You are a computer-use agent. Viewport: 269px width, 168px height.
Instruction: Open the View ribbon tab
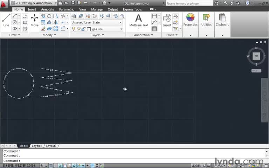click(83, 9)
